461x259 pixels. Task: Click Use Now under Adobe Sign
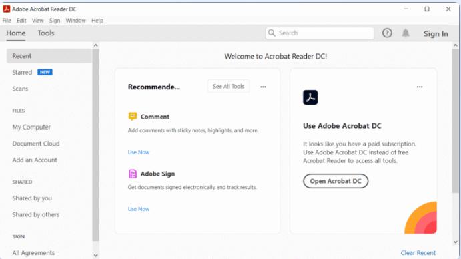(139, 209)
